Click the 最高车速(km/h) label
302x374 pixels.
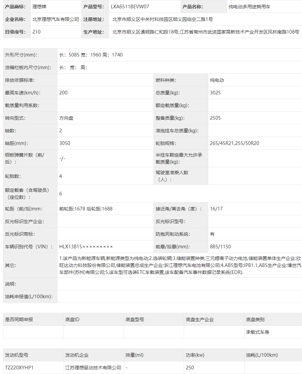(23, 93)
